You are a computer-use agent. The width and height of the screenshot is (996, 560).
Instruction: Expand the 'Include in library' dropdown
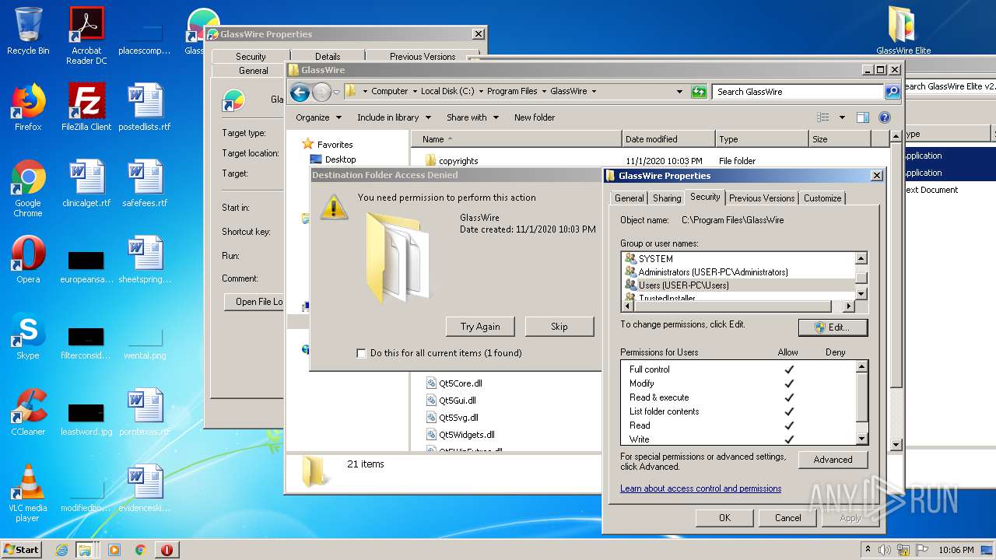click(x=395, y=117)
